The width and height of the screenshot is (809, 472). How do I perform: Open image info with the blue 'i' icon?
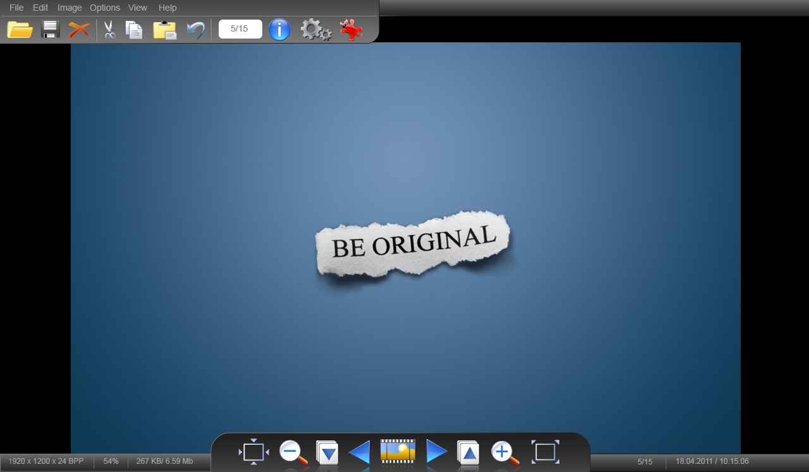tap(279, 30)
